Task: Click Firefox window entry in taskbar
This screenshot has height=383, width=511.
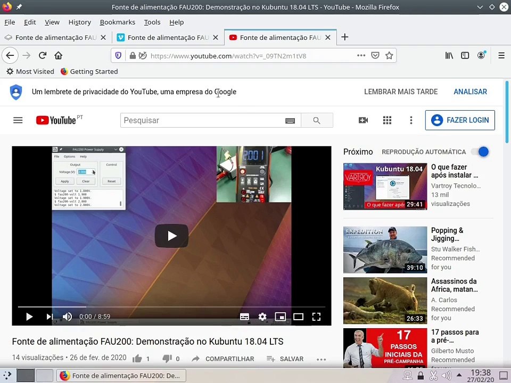Action: tap(121, 376)
